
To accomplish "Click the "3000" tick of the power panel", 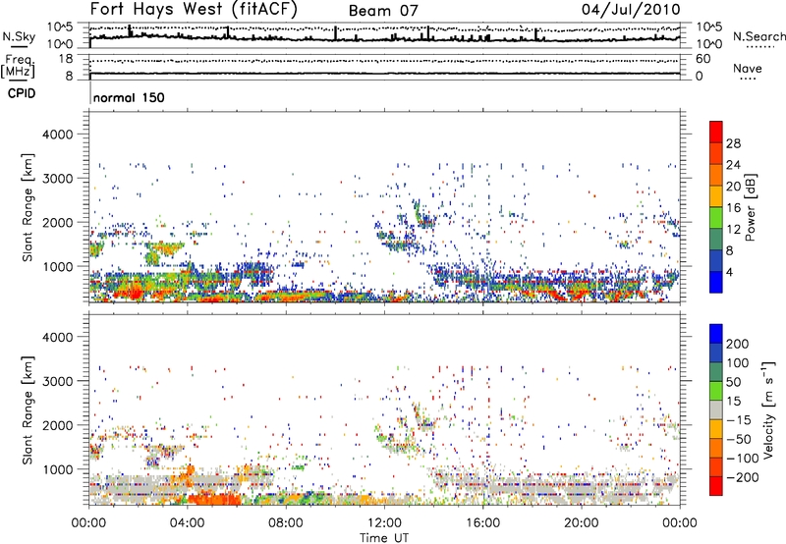I will pos(58,179).
